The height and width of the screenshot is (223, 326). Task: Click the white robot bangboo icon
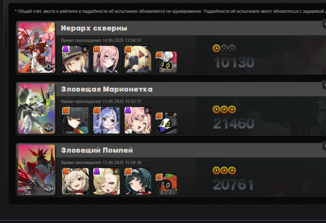pyautogui.click(x=166, y=62)
